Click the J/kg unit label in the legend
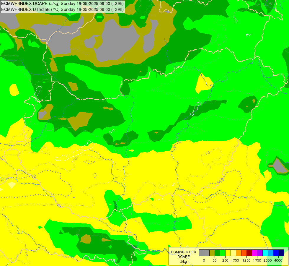The width and height of the screenshot is (289, 266). point(184,262)
